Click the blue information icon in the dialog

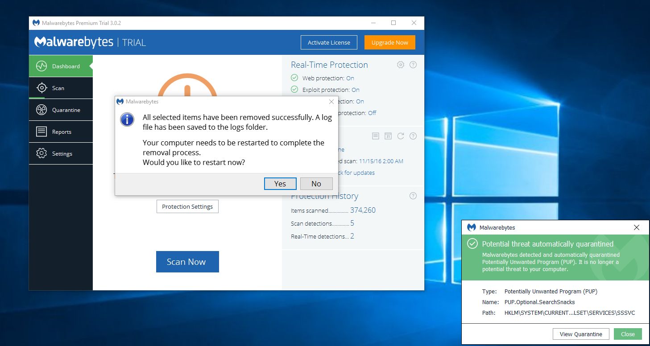click(127, 119)
